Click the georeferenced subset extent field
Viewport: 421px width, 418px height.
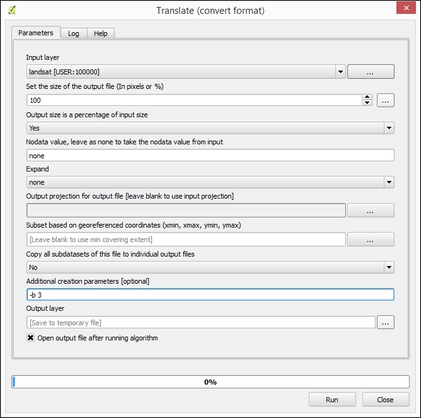[x=186, y=240]
